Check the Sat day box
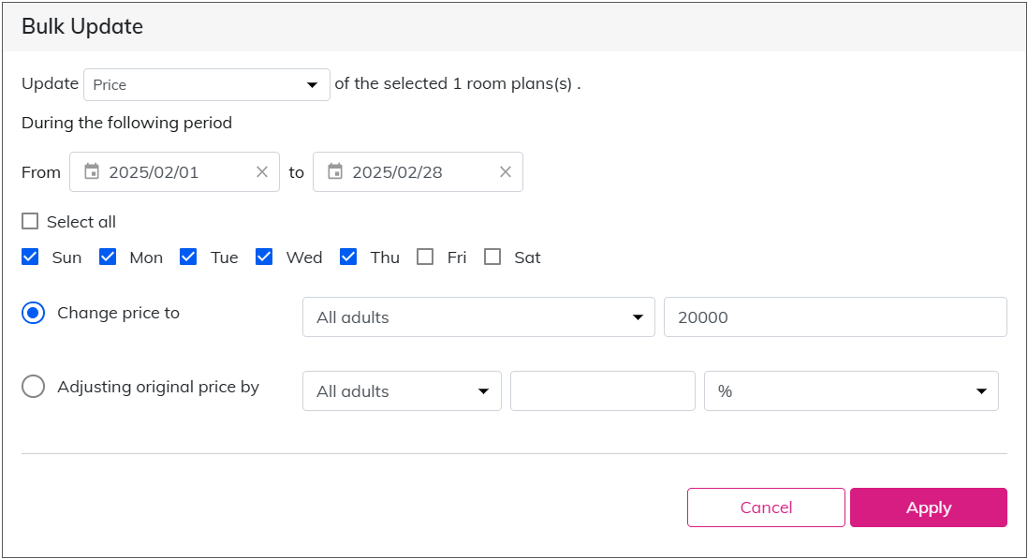1028x559 pixels. coord(492,257)
